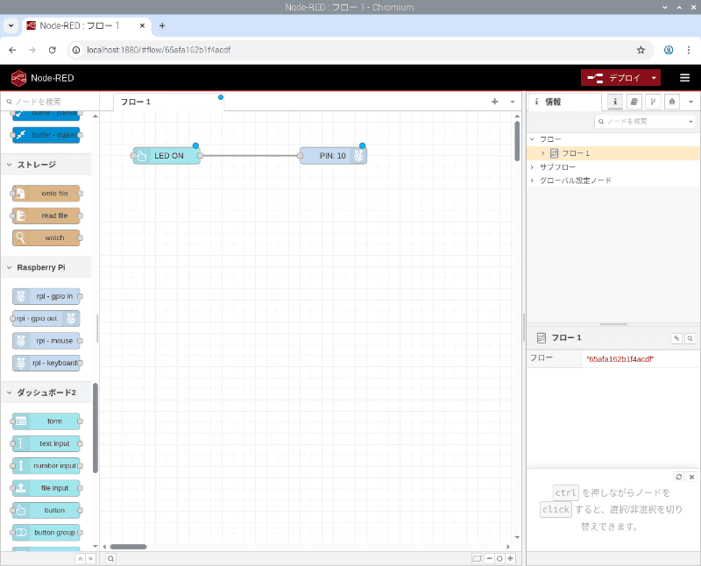Collapse the Raspberry Pi palette category
This screenshot has width=701, height=566.
tap(46, 267)
